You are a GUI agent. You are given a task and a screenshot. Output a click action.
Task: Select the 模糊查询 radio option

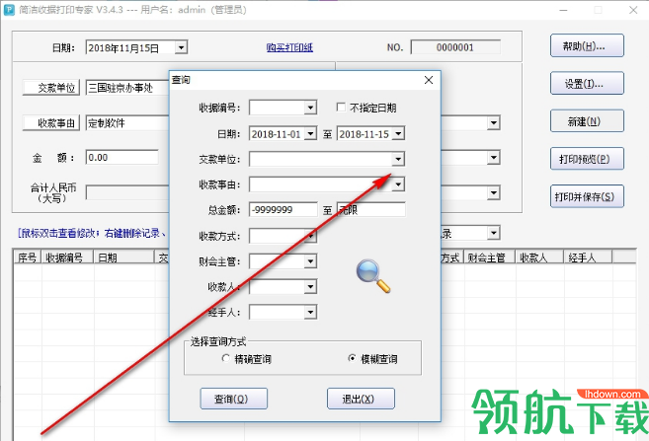click(352, 358)
